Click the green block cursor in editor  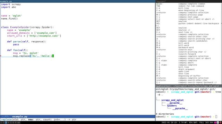pyautogui.click(x=53, y=56)
